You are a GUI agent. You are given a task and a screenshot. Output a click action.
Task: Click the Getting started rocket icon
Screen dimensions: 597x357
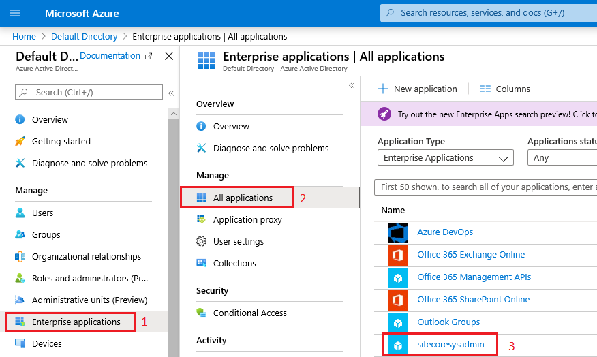[20, 141]
